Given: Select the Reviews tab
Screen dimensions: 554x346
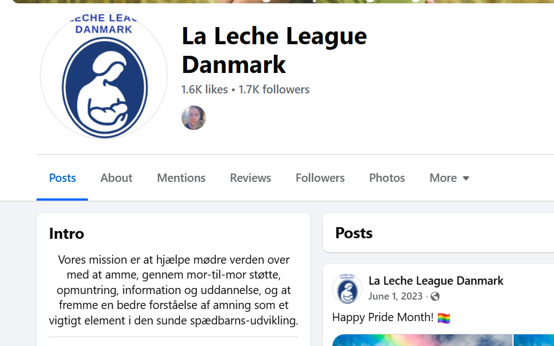Looking at the screenshot, I should [x=251, y=178].
